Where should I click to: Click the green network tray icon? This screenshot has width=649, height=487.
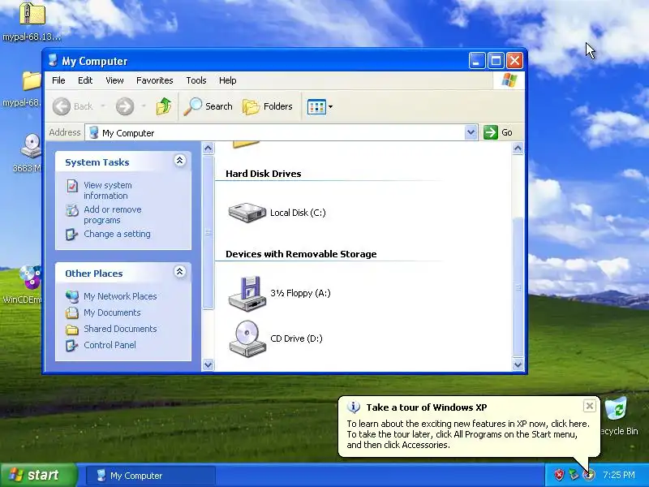[x=574, y=475]
